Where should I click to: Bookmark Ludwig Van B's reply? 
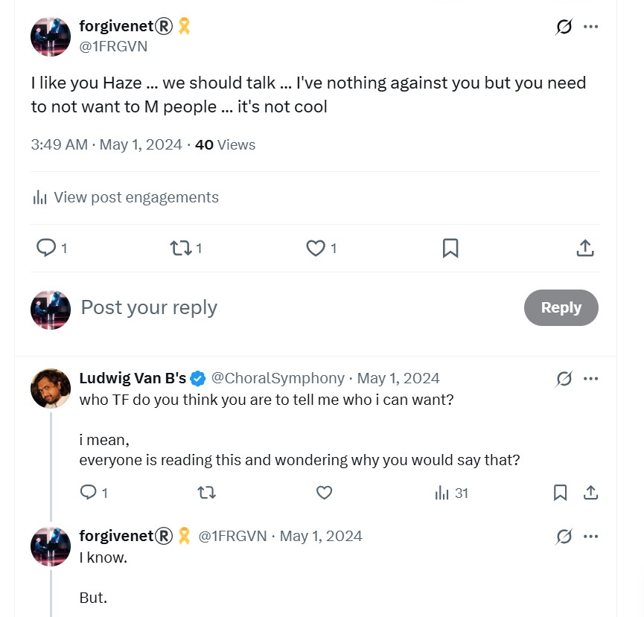pos(560,492)
